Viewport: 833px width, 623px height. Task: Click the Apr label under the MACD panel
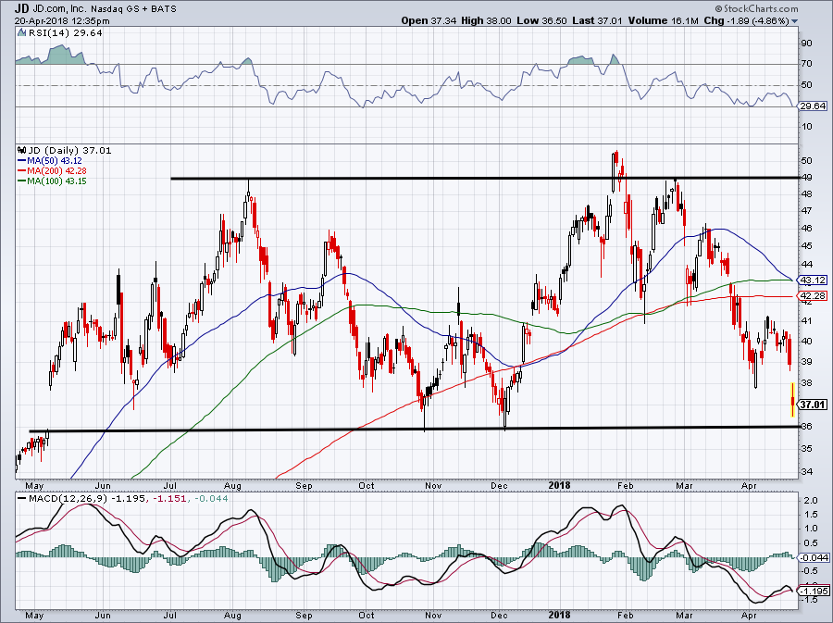point(749,616)
